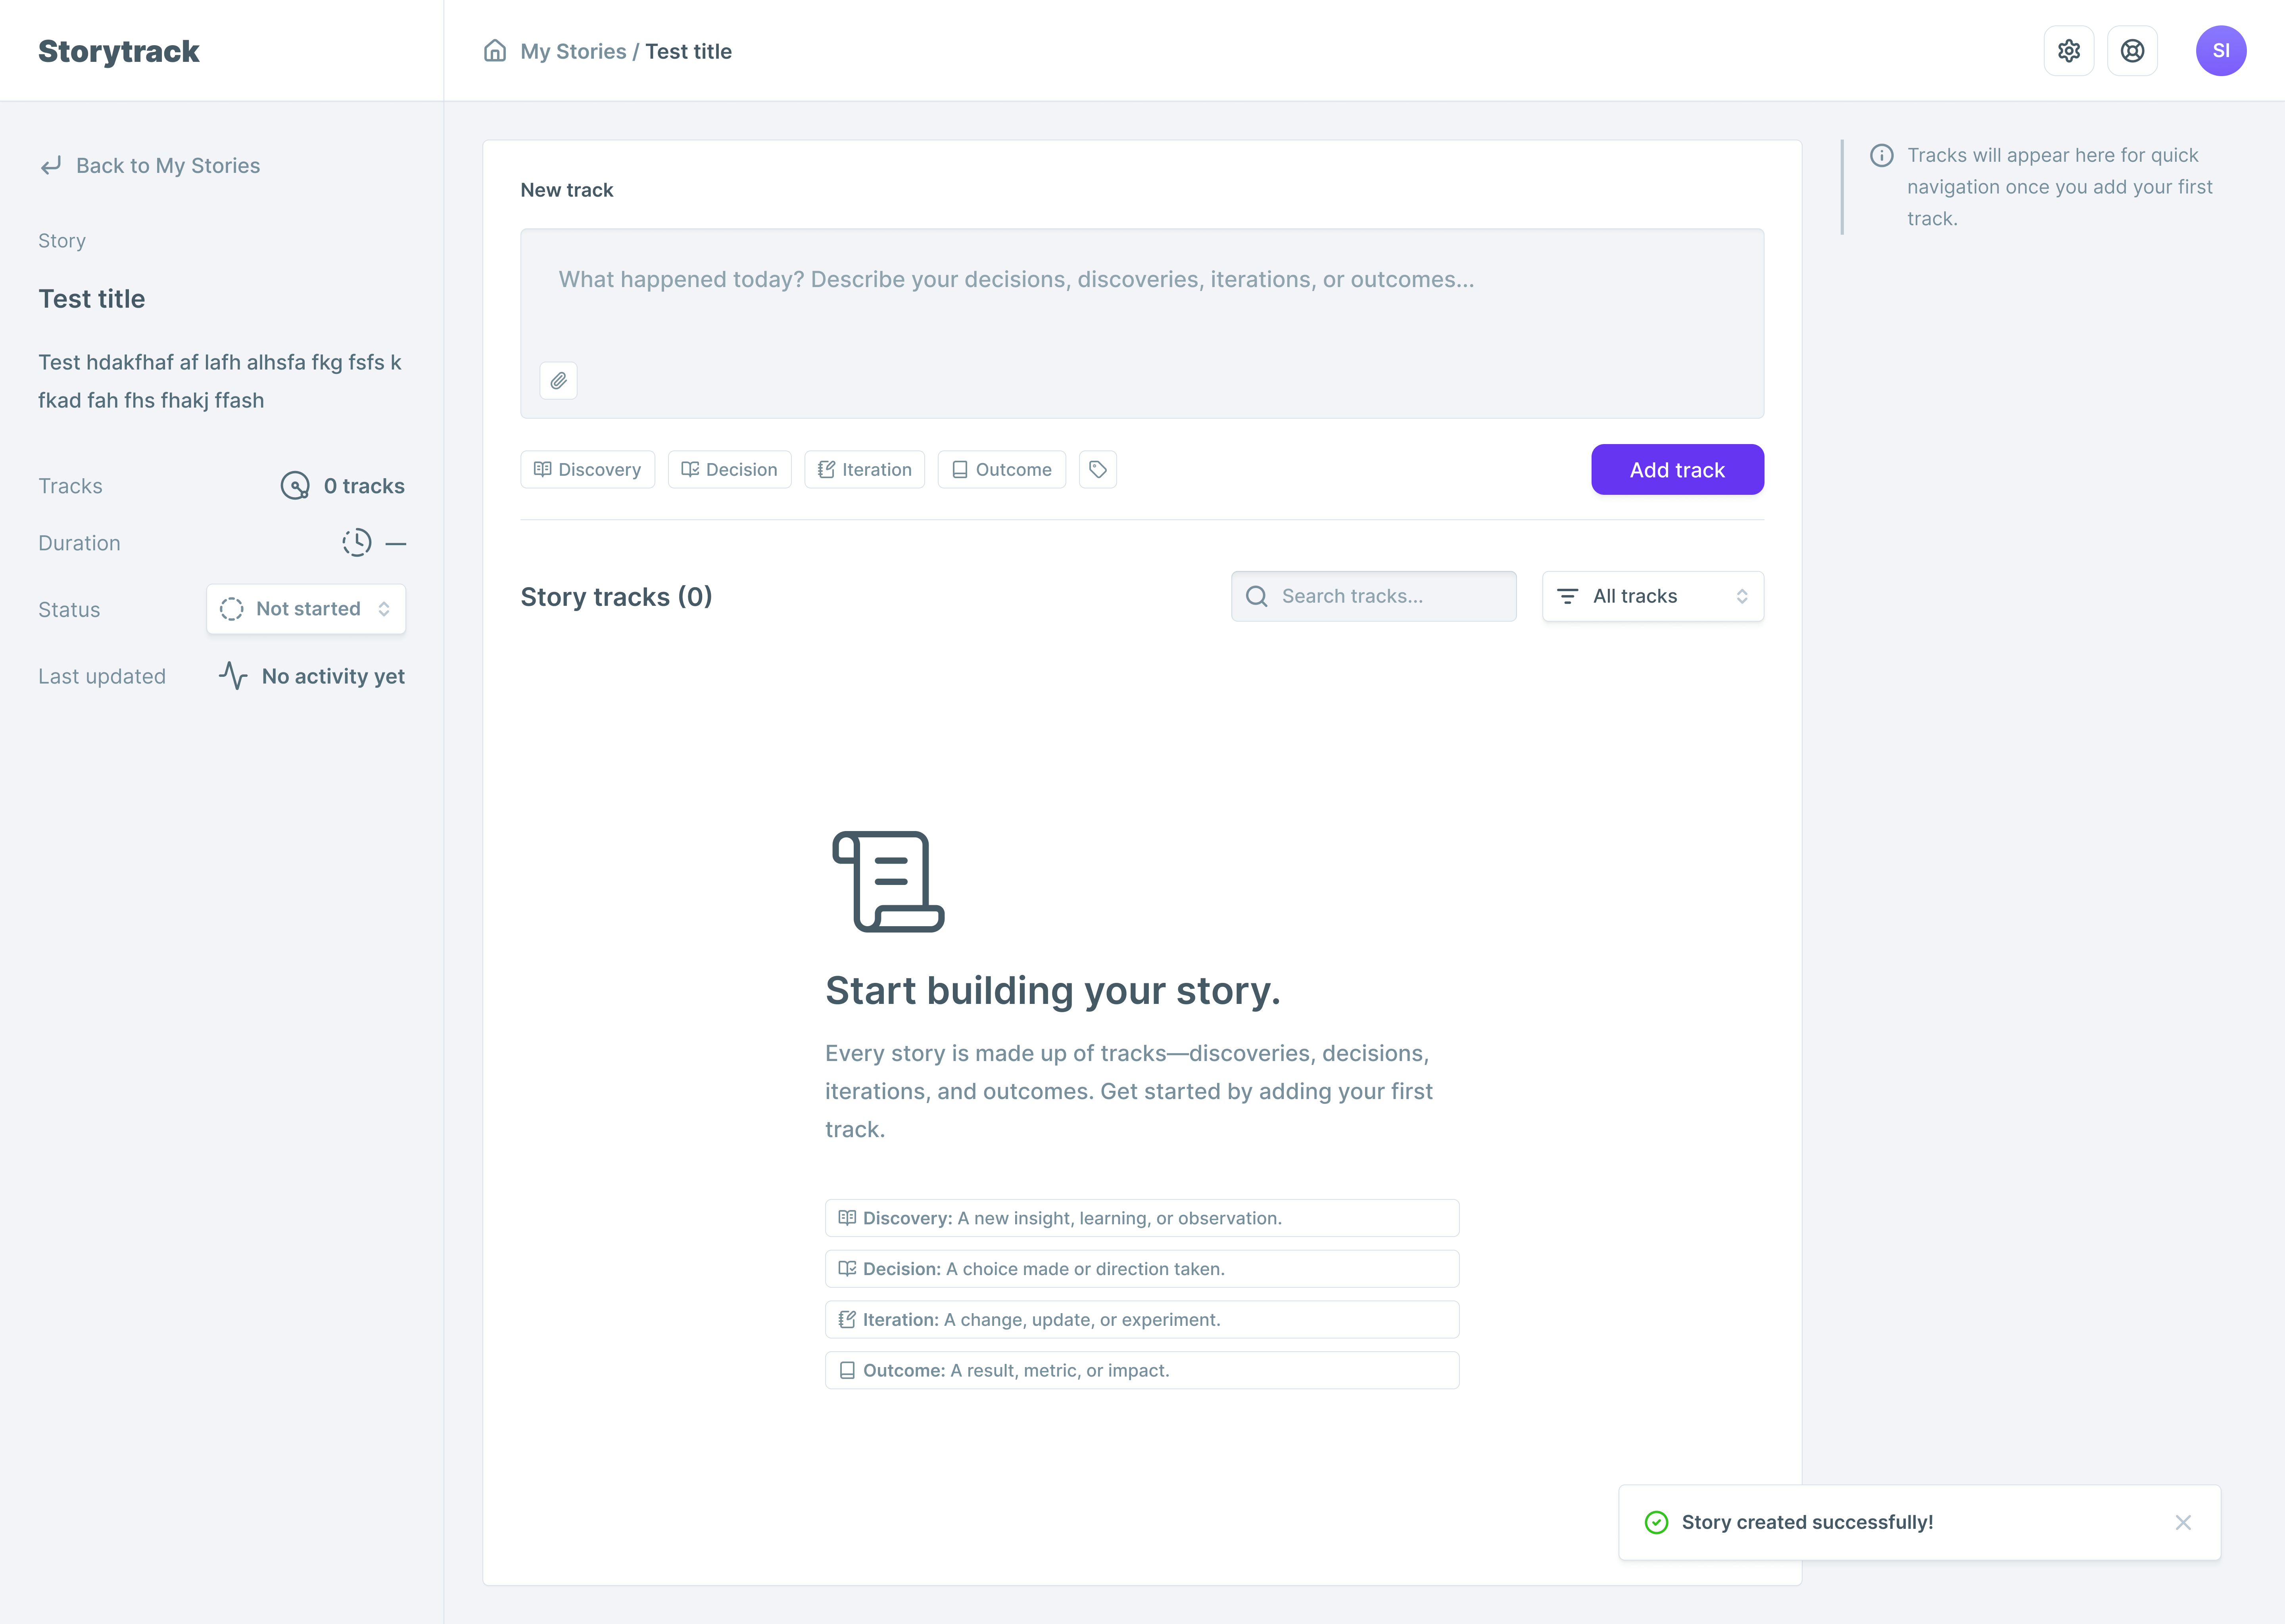Click the home icon in breadcrumb
Screen dimensions: 2285x1624
tap(494, 51)
